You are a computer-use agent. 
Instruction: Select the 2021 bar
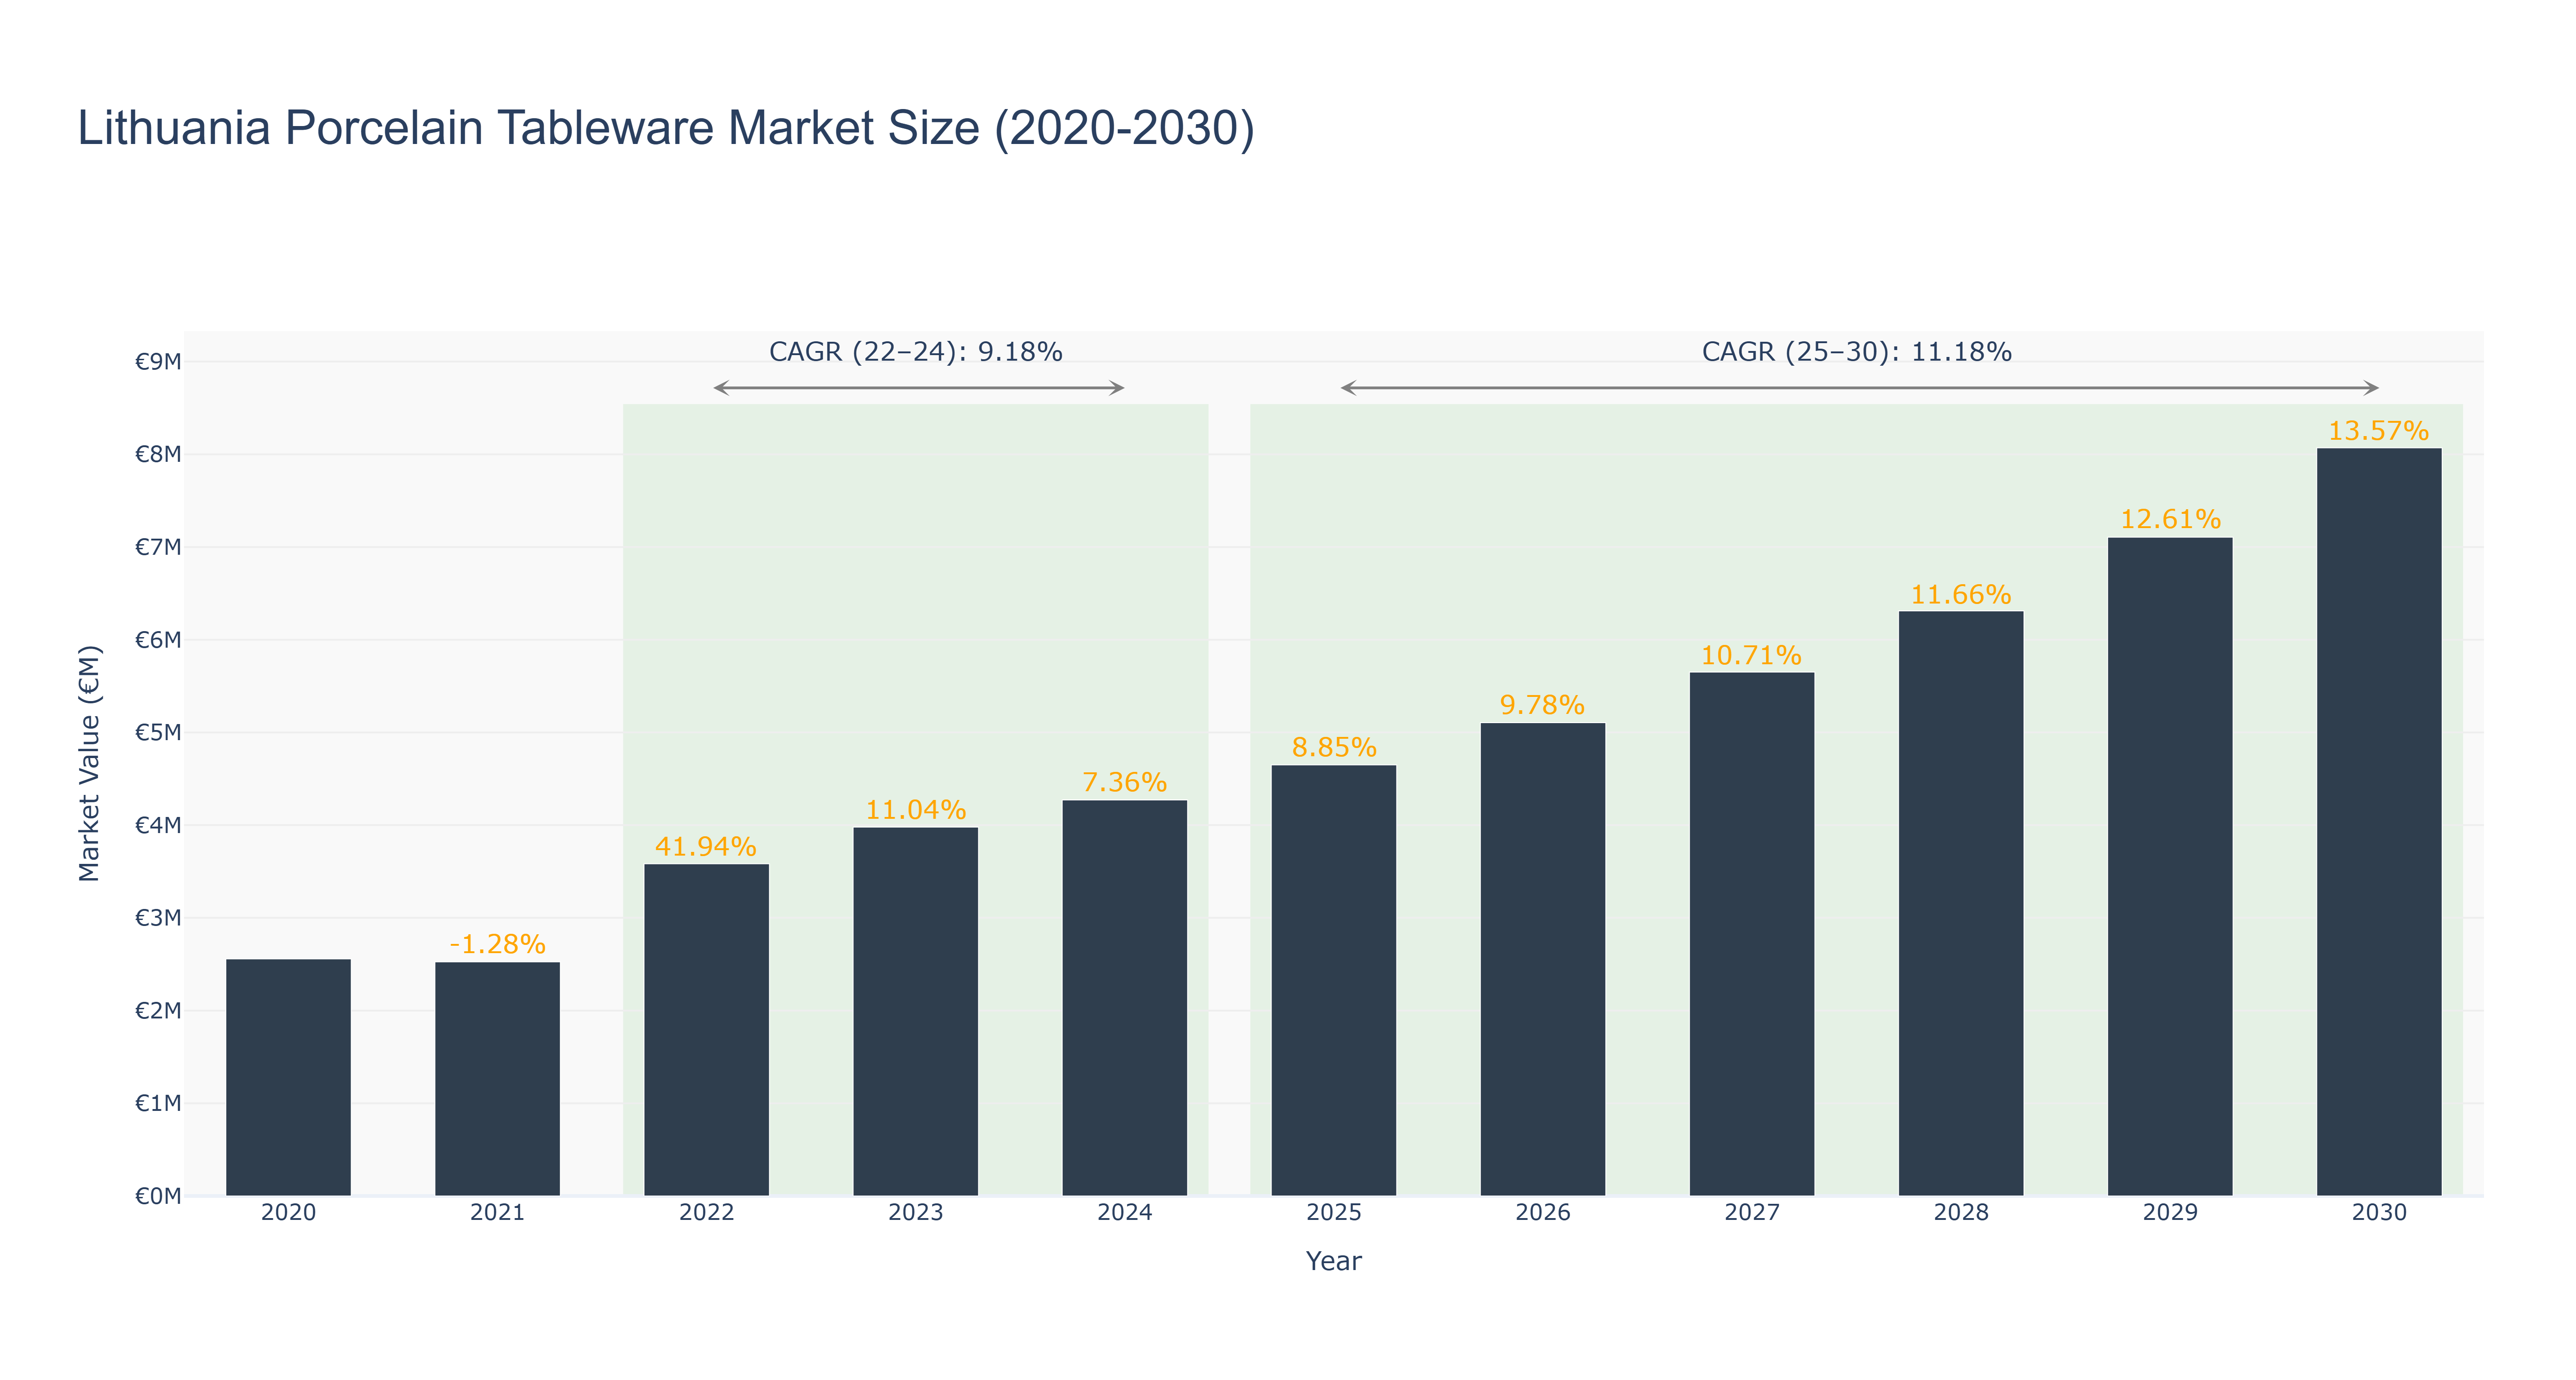497,1079
